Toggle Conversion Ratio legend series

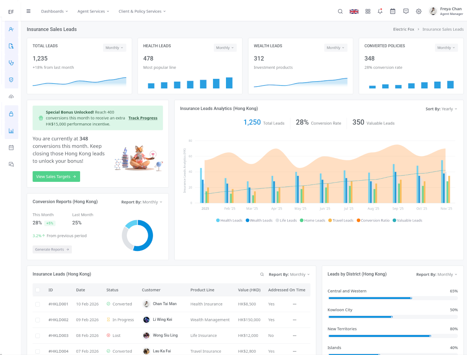(373, 221)
